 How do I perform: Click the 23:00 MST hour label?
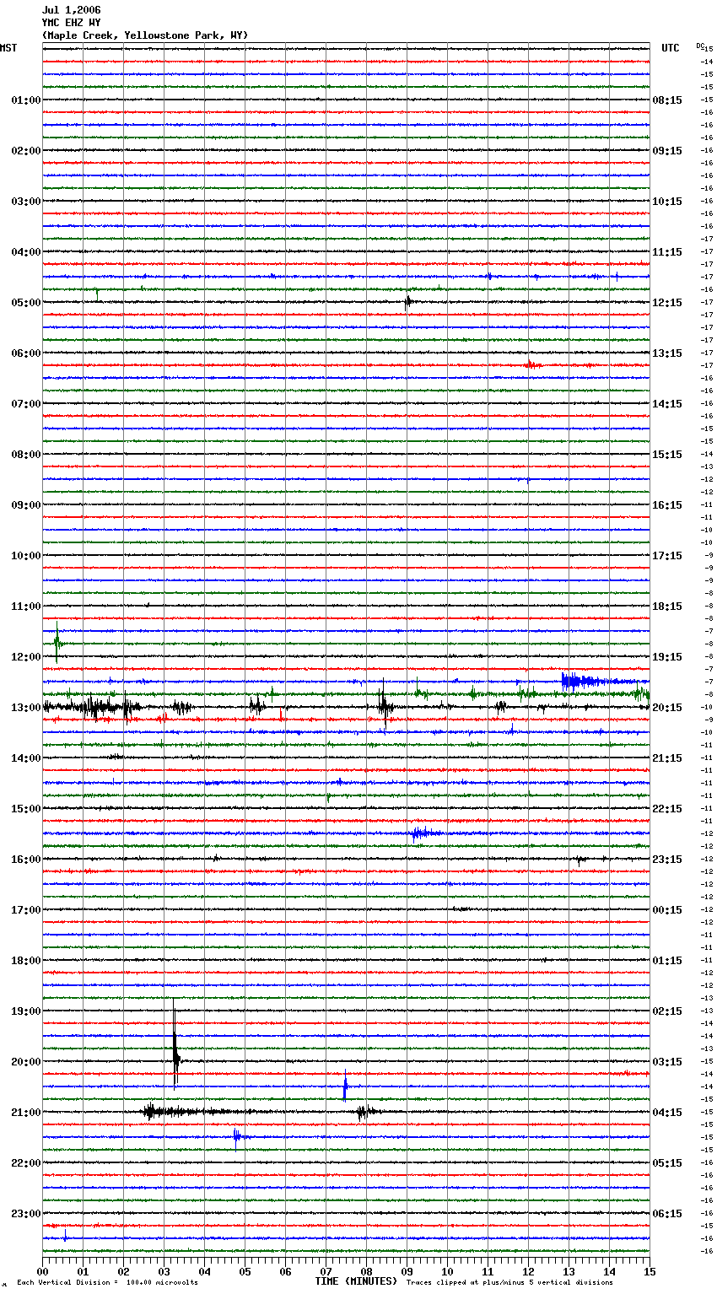pyautogui.click(x=25, y=1214)
